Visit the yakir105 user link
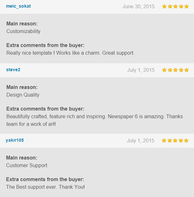 pos(15,140)
